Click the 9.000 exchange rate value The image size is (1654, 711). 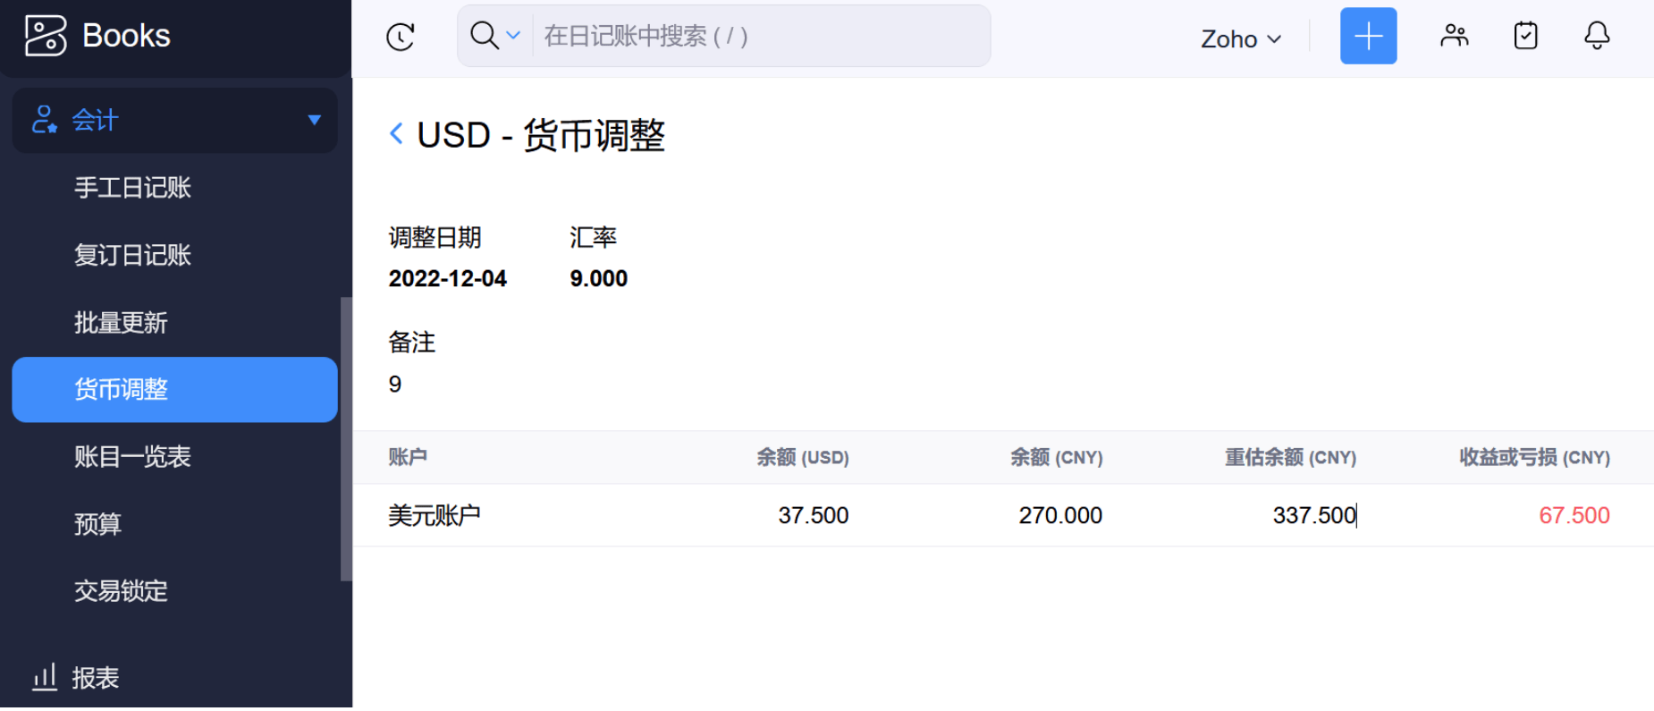click(598, 278)
